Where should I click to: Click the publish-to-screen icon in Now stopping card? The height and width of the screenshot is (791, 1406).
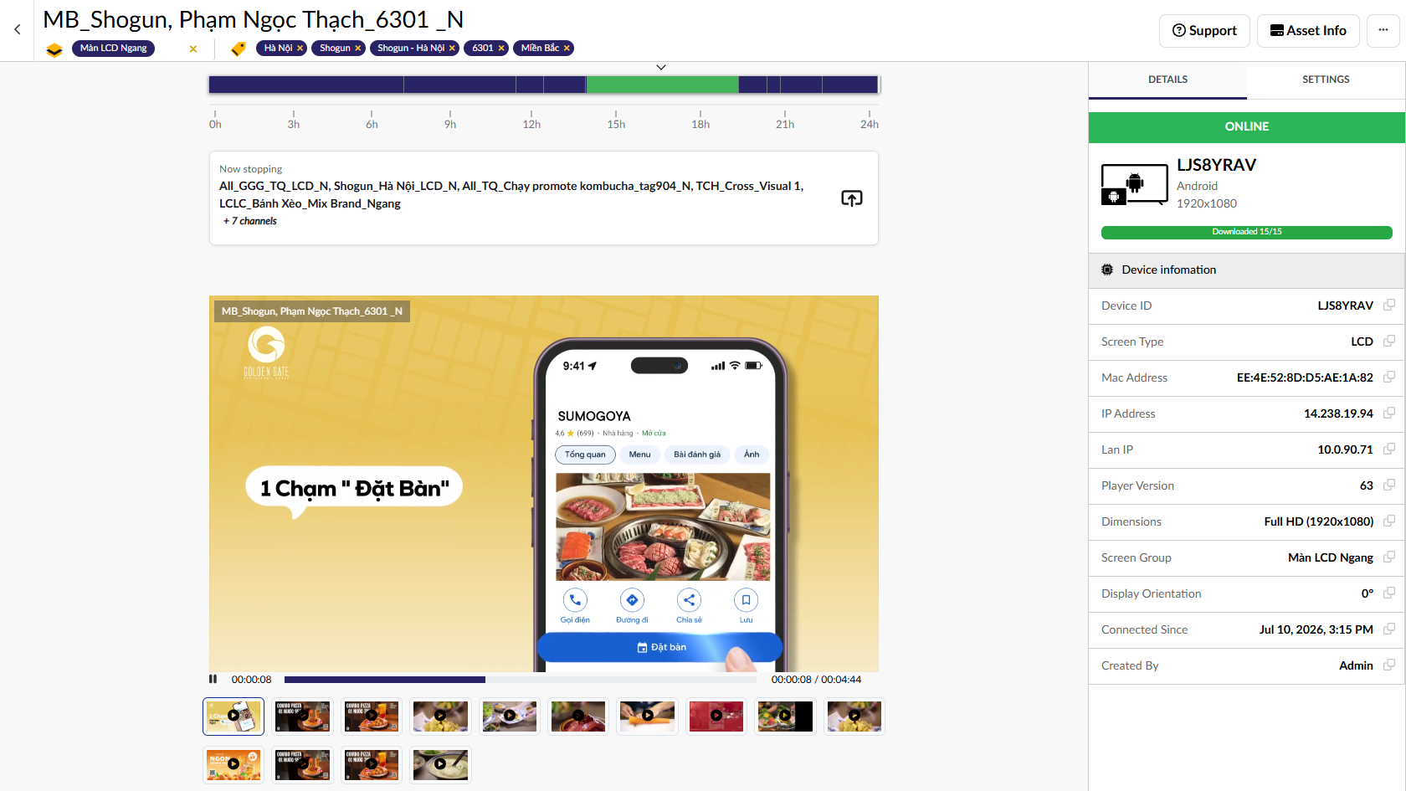coord(851,198)
